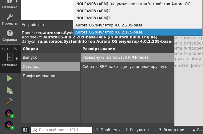Select INOI P4903 (ARM) default device

pyautogui.click(x=137, y=4)
